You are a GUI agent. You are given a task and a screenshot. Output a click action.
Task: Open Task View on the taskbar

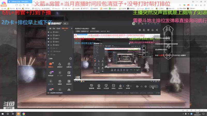(x=13, y=114)
